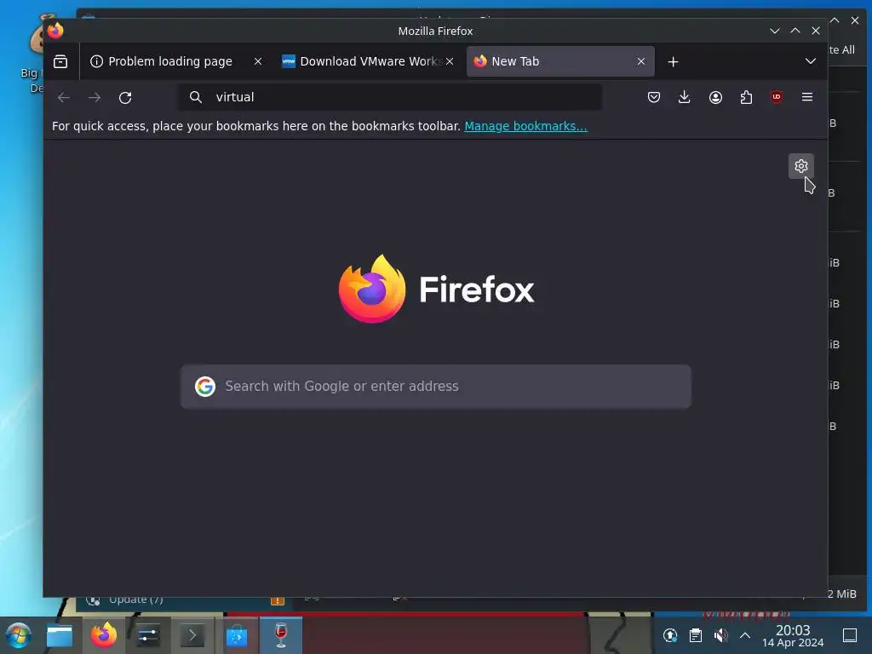Image resolution: width=872 pixels, height=654 pixels.
Task: Open software store bag icon on taskbar
Action: [237, 635]
